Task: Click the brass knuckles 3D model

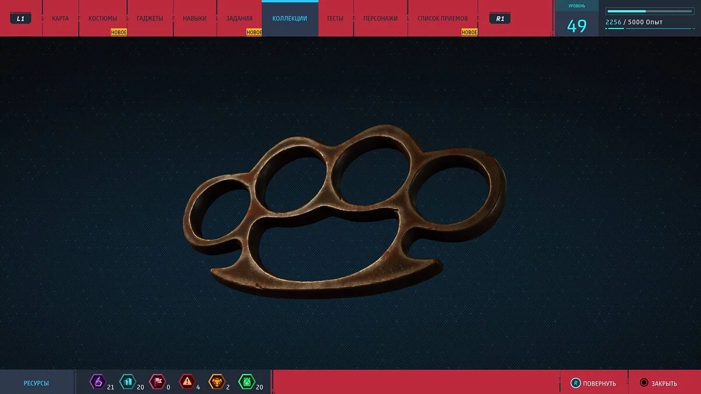Action: point(345,211)
